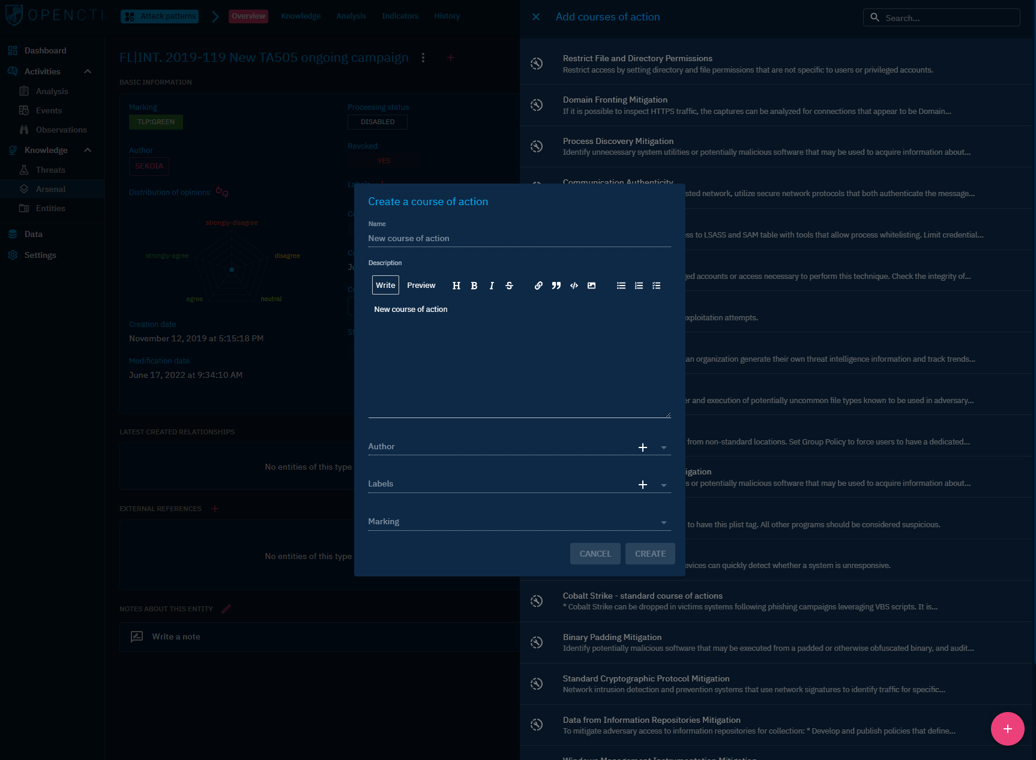
Task: Cancel the course of action creation
Action: [595, 553]
